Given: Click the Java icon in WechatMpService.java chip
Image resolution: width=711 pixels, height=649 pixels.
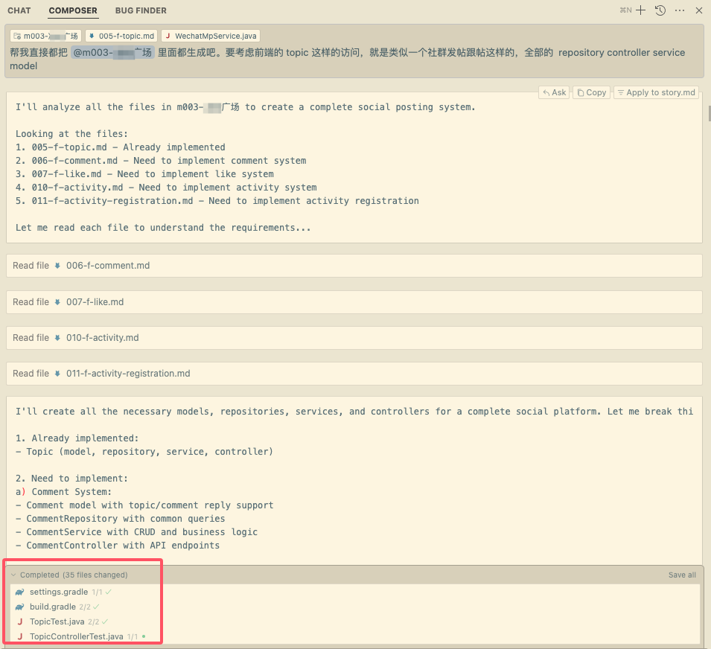Looking at the screenshot, I should tap(168, 36).
